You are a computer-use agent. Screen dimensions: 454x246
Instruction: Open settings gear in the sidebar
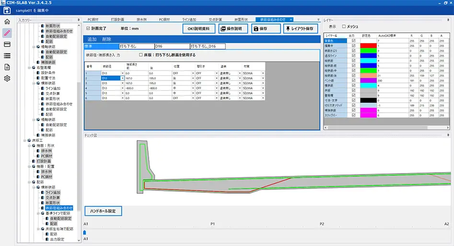click(x=7, y=79)
